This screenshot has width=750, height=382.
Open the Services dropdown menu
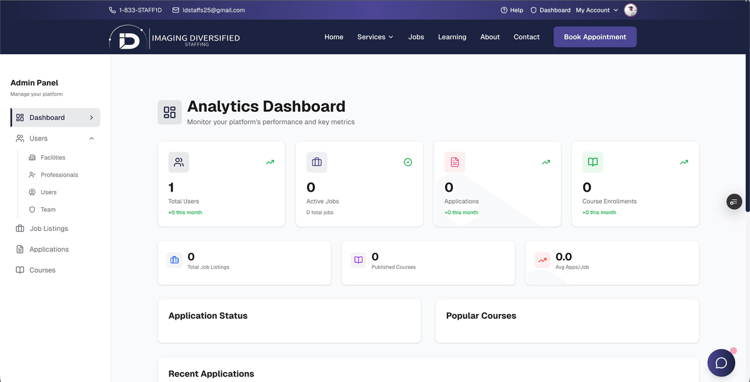point(375,37)
